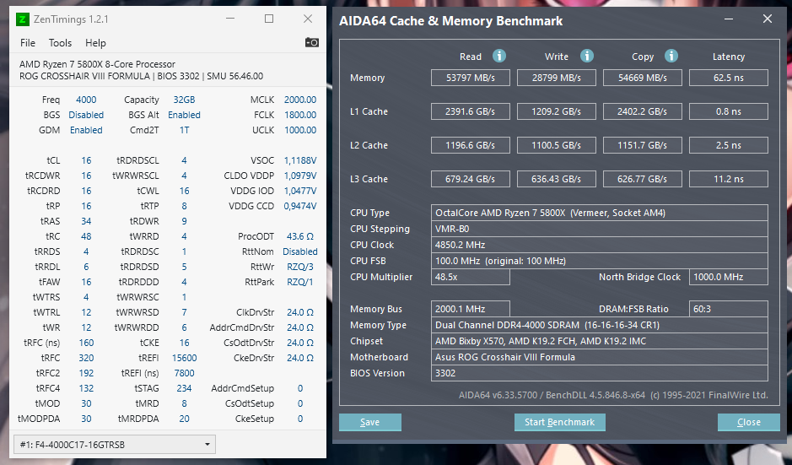Click the Chipset AMD Bixby X570 field
792x465 pixels.
coord(600,341)
